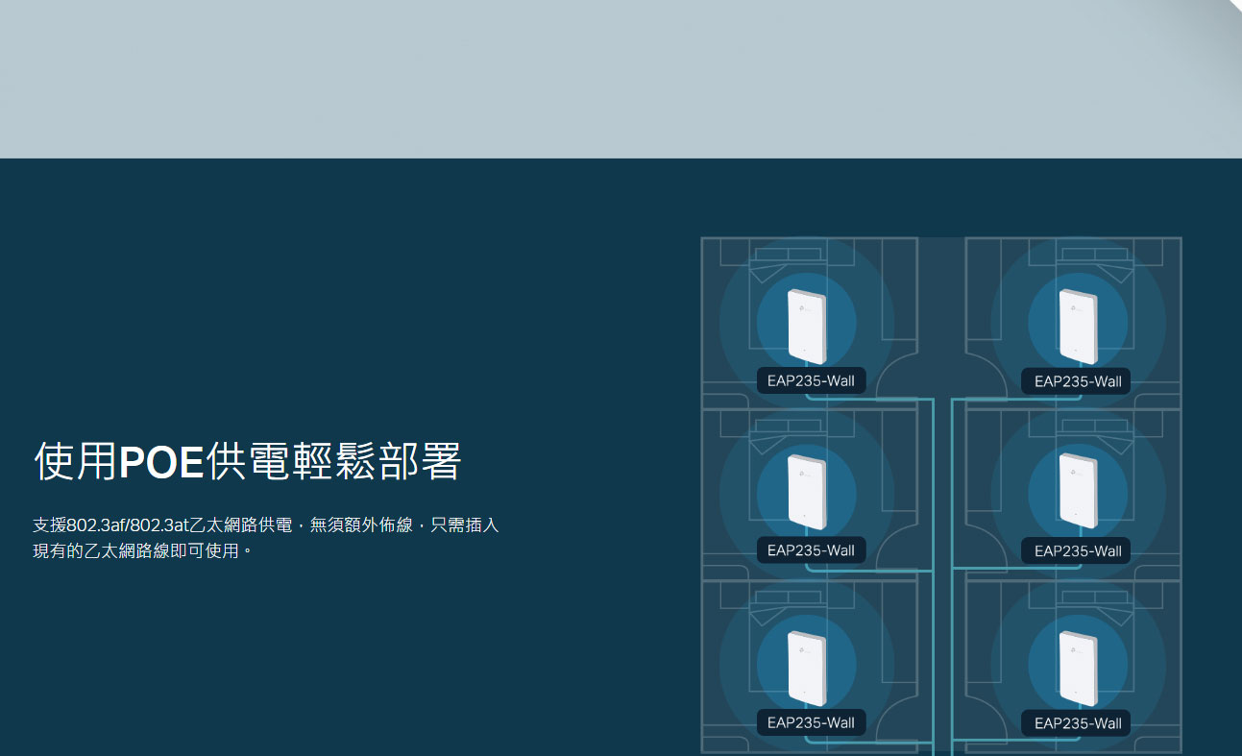This screenshot has width=1242, height=756.
Task: Click the bottom-right room's EAP235-Wall label
Action: click(1077, 723)
